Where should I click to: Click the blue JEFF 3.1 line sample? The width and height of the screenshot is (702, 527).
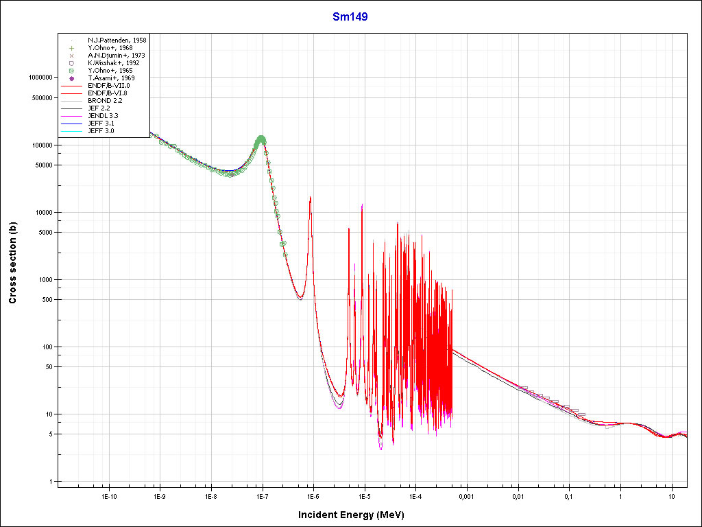(x=71, y=124)
